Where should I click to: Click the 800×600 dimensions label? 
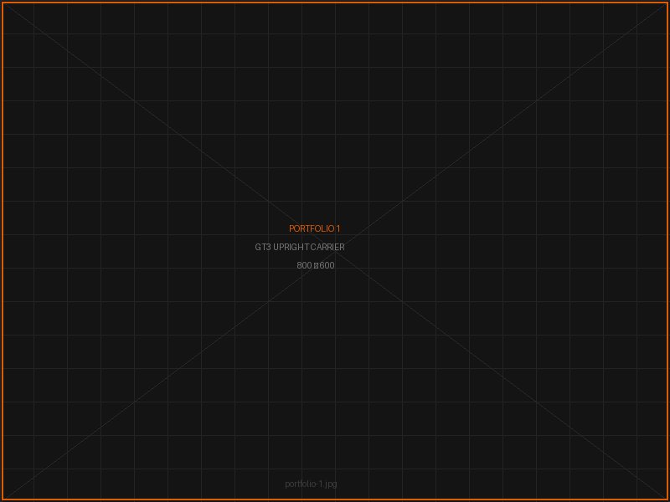[316, 265]
